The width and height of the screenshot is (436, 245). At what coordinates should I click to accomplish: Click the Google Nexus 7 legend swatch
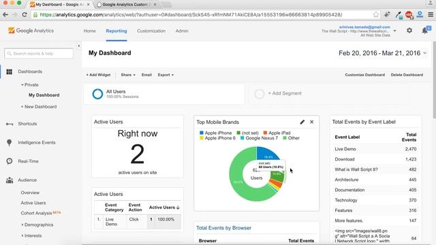tap(243, 138)
